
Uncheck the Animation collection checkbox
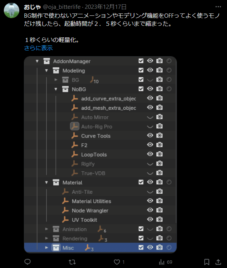pyautogui.click(x=141, y=229)
